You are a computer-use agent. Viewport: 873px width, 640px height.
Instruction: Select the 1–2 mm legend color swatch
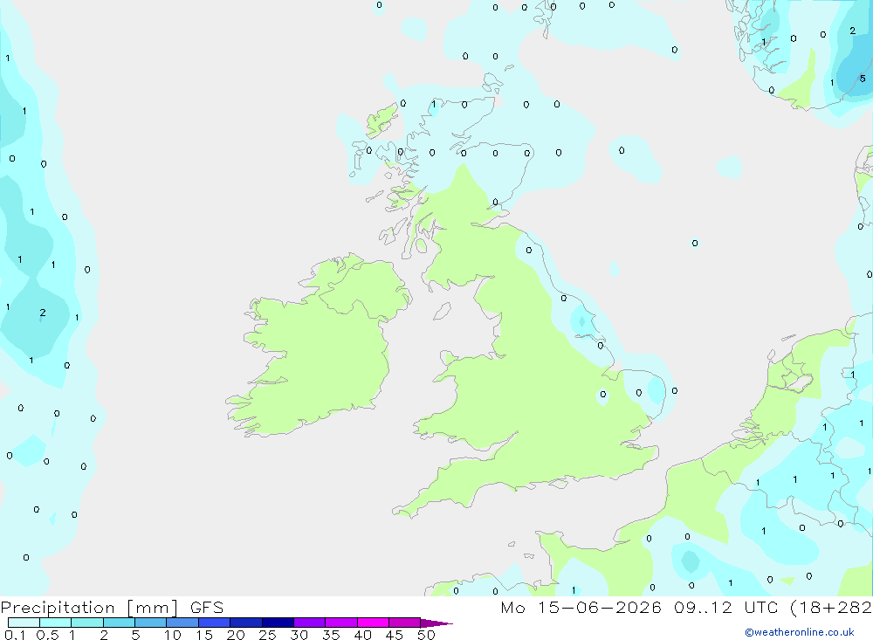(x=87, y=623)
